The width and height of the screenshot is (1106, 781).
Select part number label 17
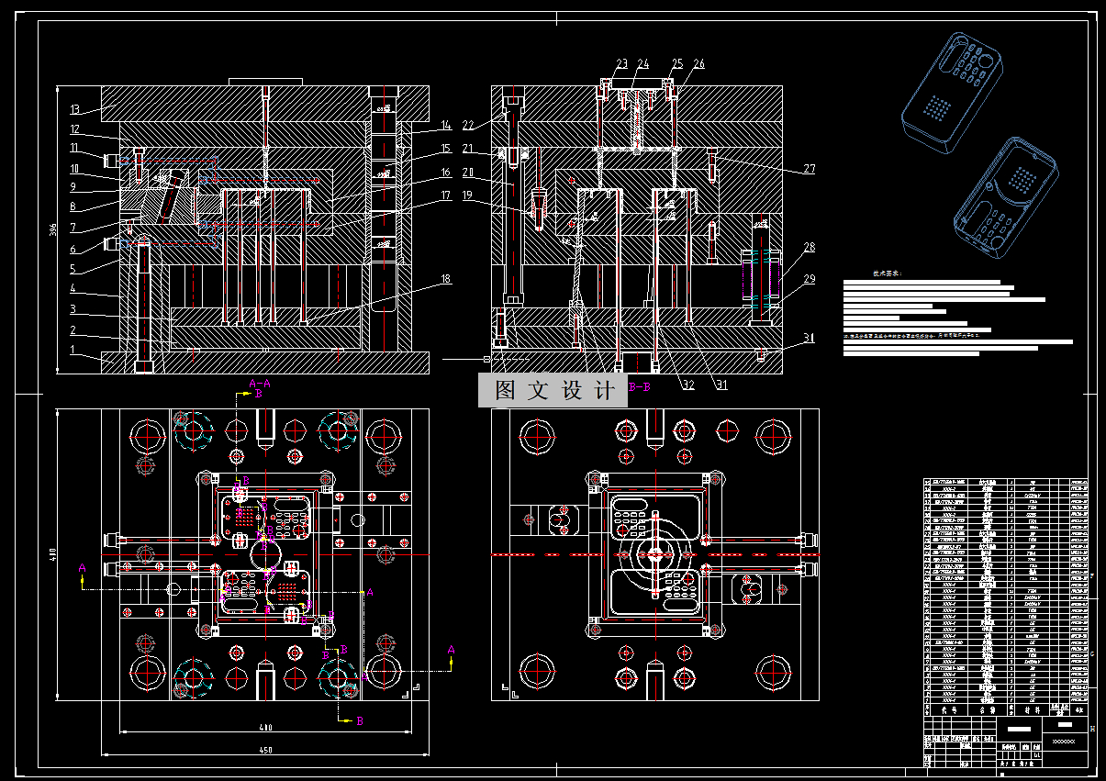click(445, 195)
